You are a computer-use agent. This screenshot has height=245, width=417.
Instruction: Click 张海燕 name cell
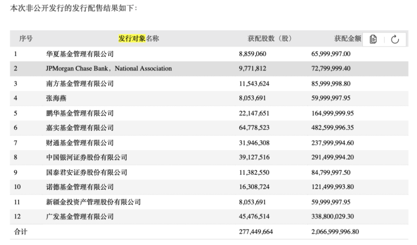56,98
